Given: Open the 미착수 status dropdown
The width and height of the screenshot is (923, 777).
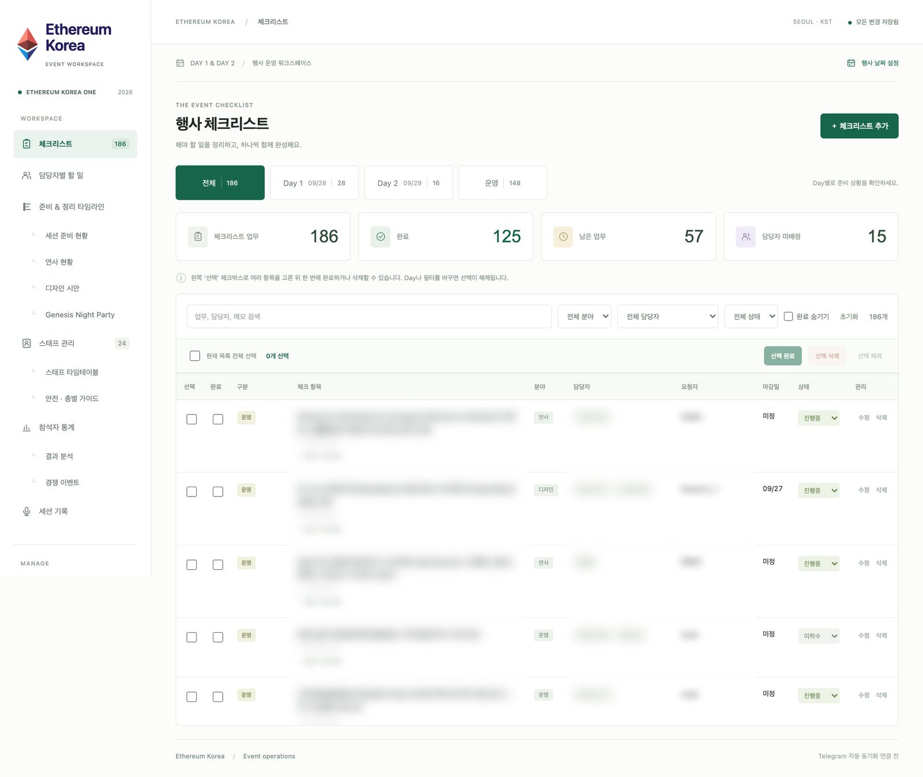Looking at the screenshot, I should [x=819, y=636].
